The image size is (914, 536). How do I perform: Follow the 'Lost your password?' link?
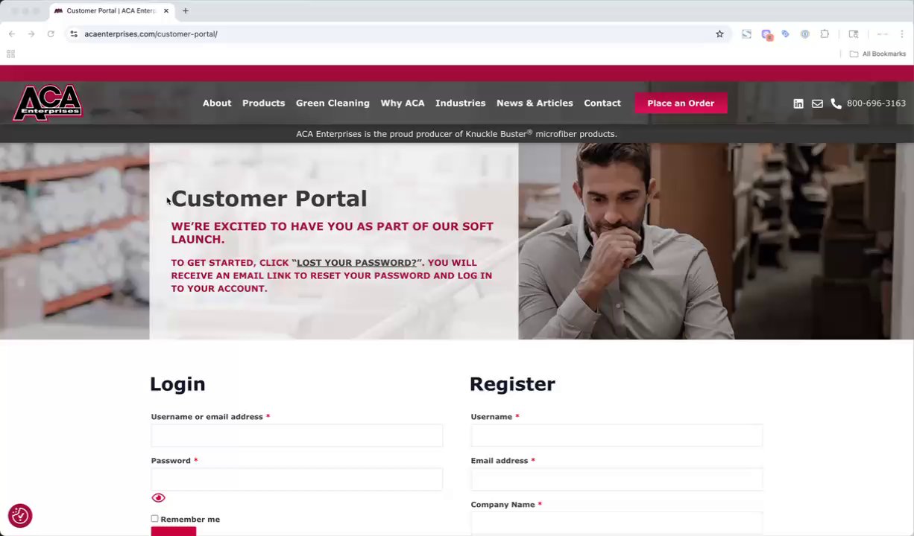click(356, 263)
